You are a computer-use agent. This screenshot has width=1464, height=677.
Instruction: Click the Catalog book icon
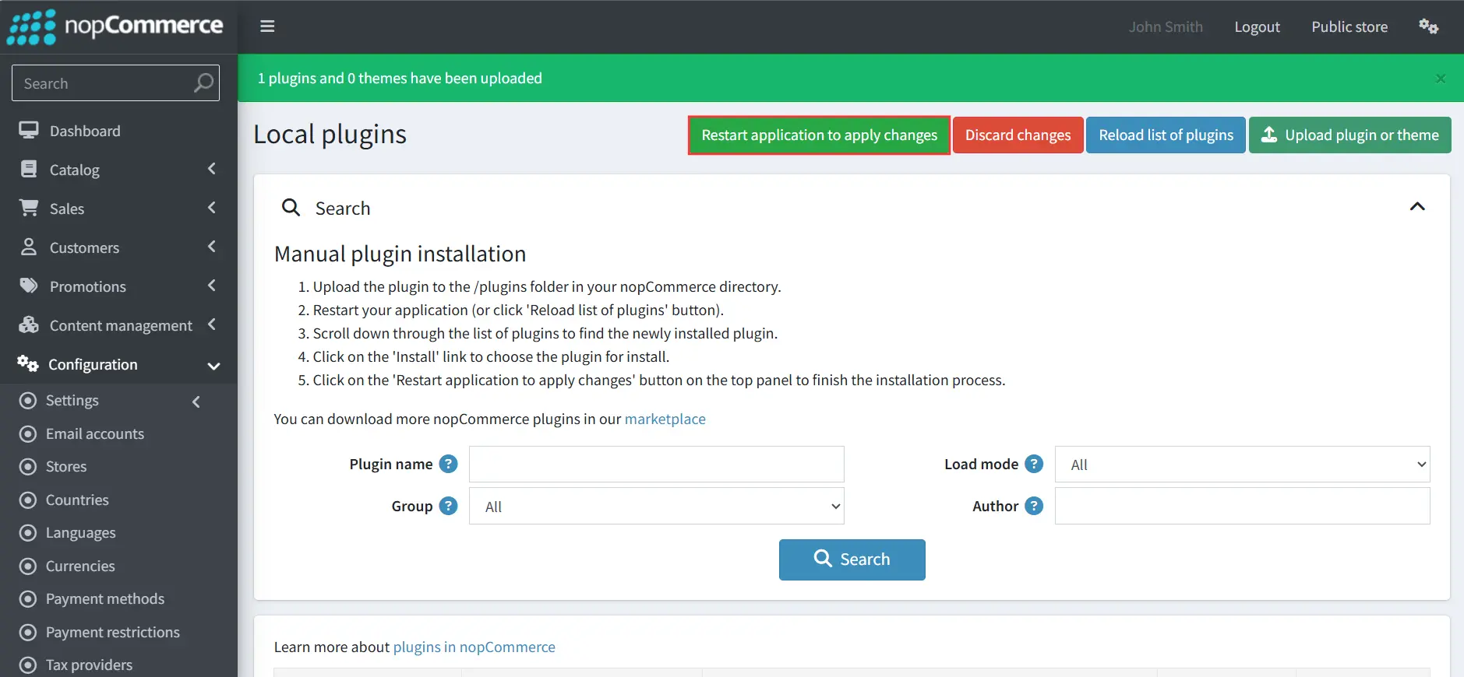click(29, 169)
